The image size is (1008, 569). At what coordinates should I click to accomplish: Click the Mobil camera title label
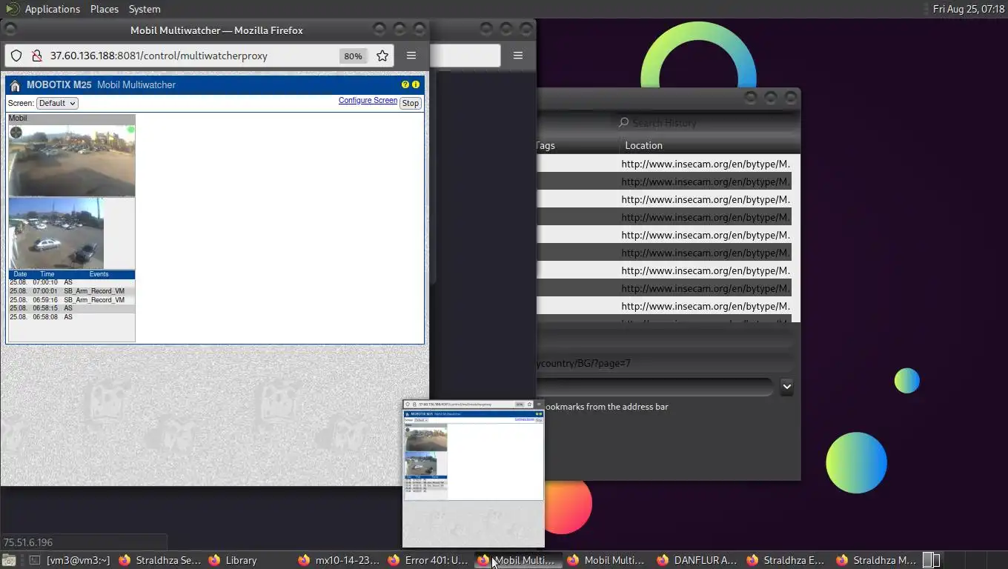(x=18, y=119)
